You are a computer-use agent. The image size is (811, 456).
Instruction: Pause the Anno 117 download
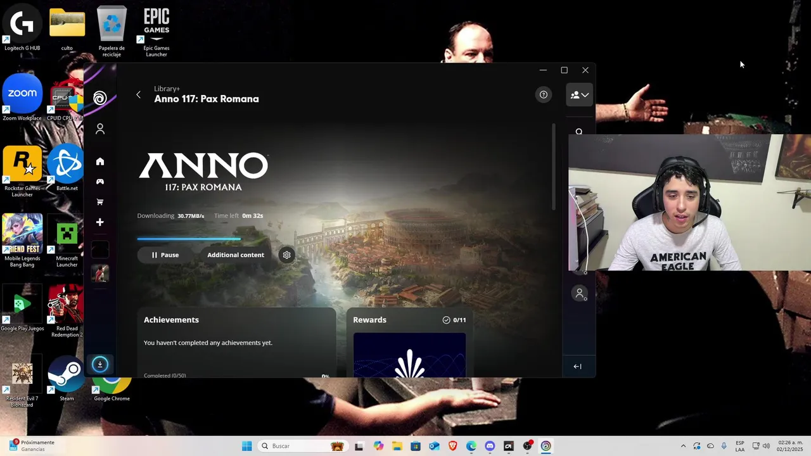point(165,255)
